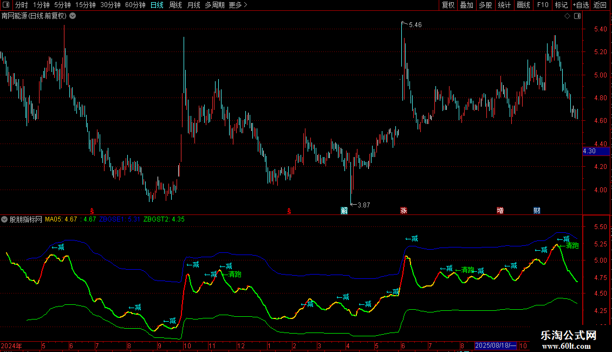Click the 5.40 price axis label
Image resolution: width=612 pixels, height=352 pixels.
(600, 29)
